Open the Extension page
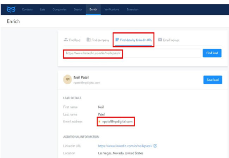 (132, 9)
